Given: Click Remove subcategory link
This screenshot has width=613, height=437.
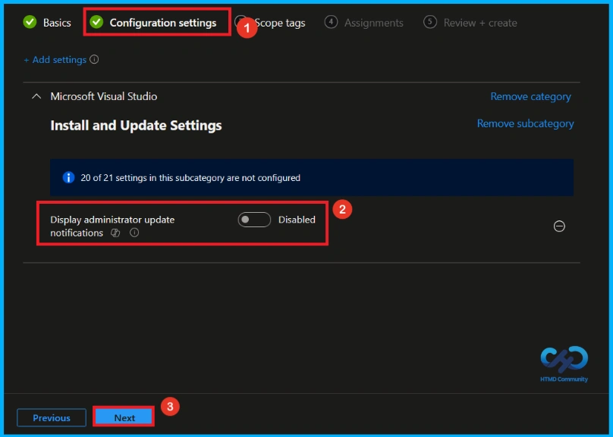Looking at the screenshot, I should click(526, 123).
